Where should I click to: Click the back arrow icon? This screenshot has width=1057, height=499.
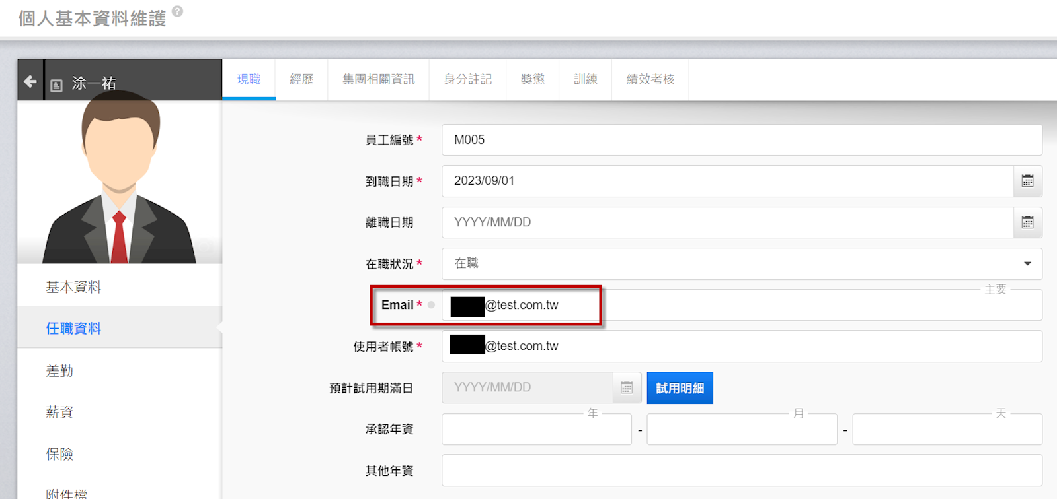tap(30, 81)
